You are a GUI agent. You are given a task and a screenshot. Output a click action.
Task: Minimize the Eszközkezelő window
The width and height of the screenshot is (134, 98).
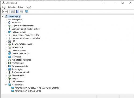pyautogui.click(x=115, y=3)
